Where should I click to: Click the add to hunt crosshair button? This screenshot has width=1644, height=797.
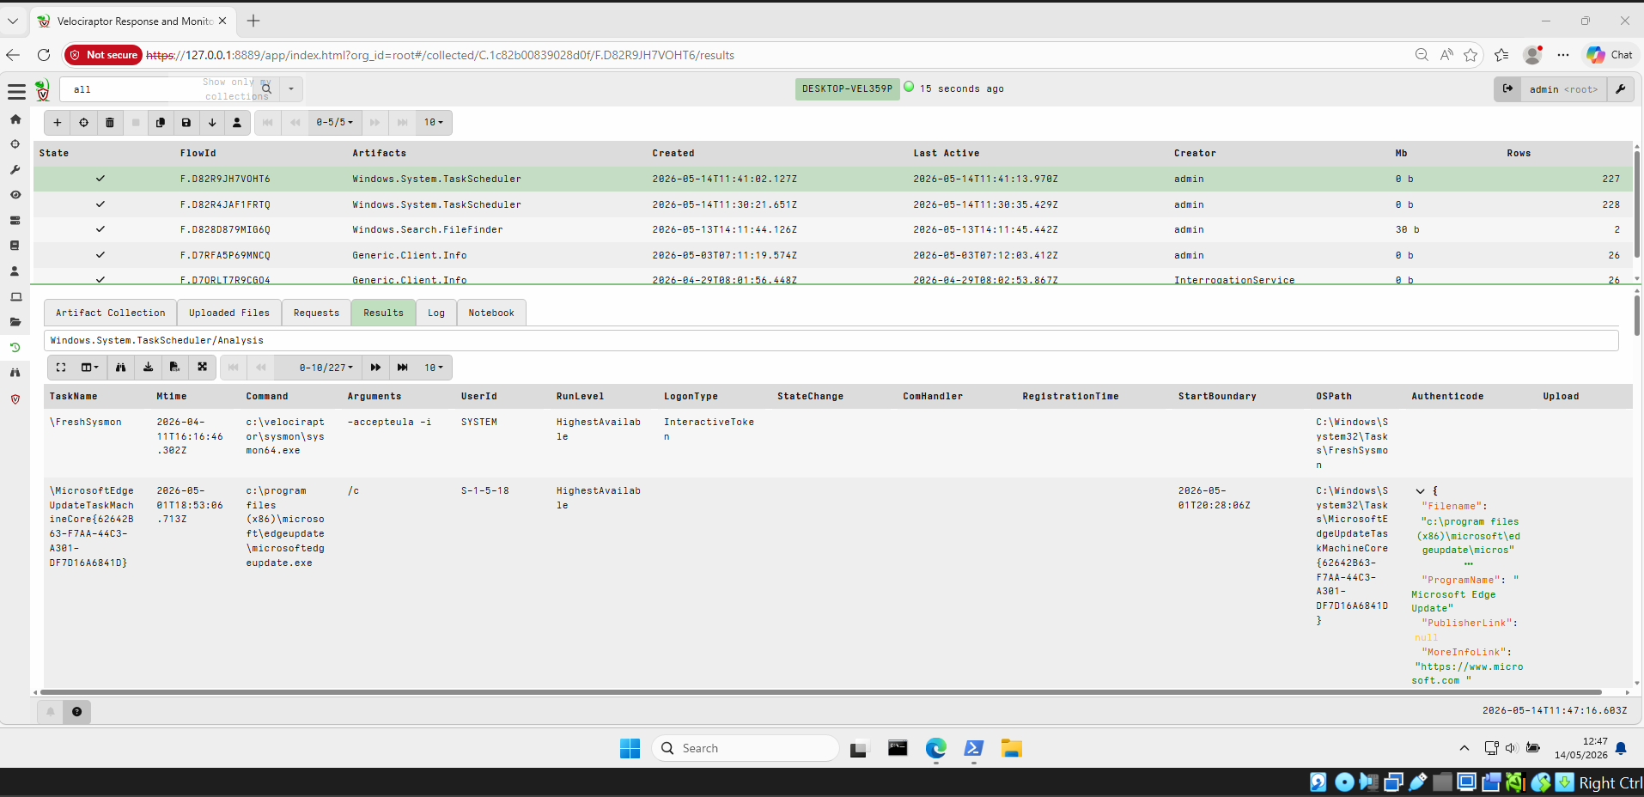pos(83,123)
